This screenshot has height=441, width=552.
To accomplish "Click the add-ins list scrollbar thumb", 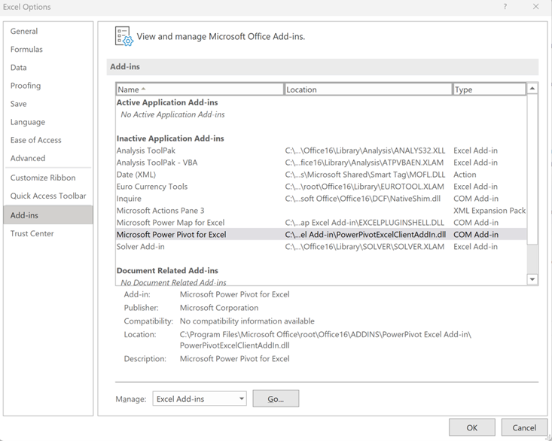I will click(x=532, y=169).
